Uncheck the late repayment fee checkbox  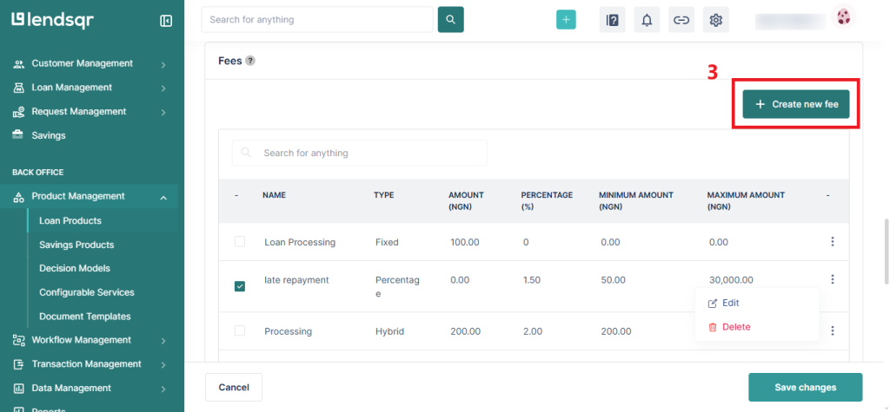240,286
